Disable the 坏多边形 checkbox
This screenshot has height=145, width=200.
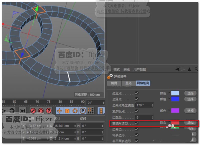coord(137,135)
